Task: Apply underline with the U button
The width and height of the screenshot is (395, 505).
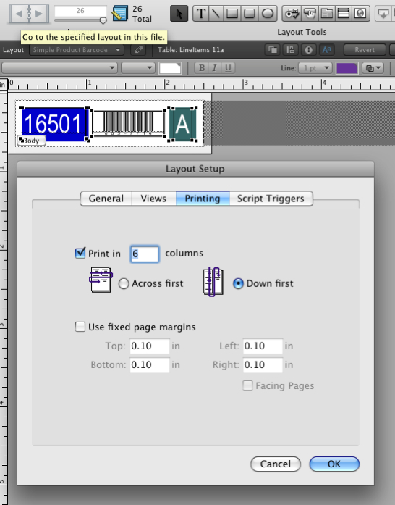Action: [228, 68]
